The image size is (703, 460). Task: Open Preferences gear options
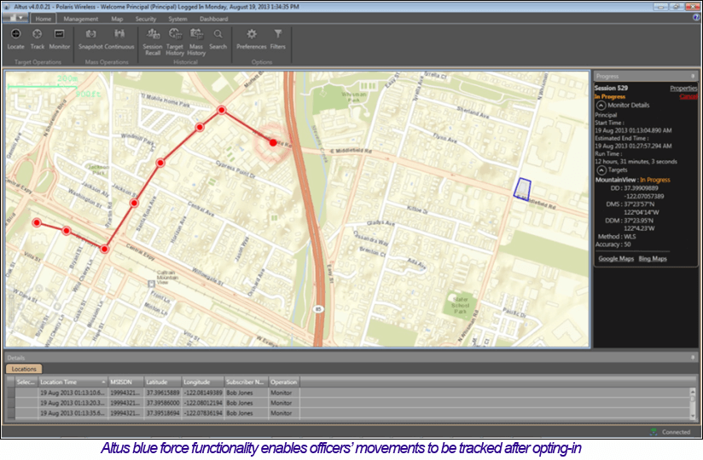251,39
